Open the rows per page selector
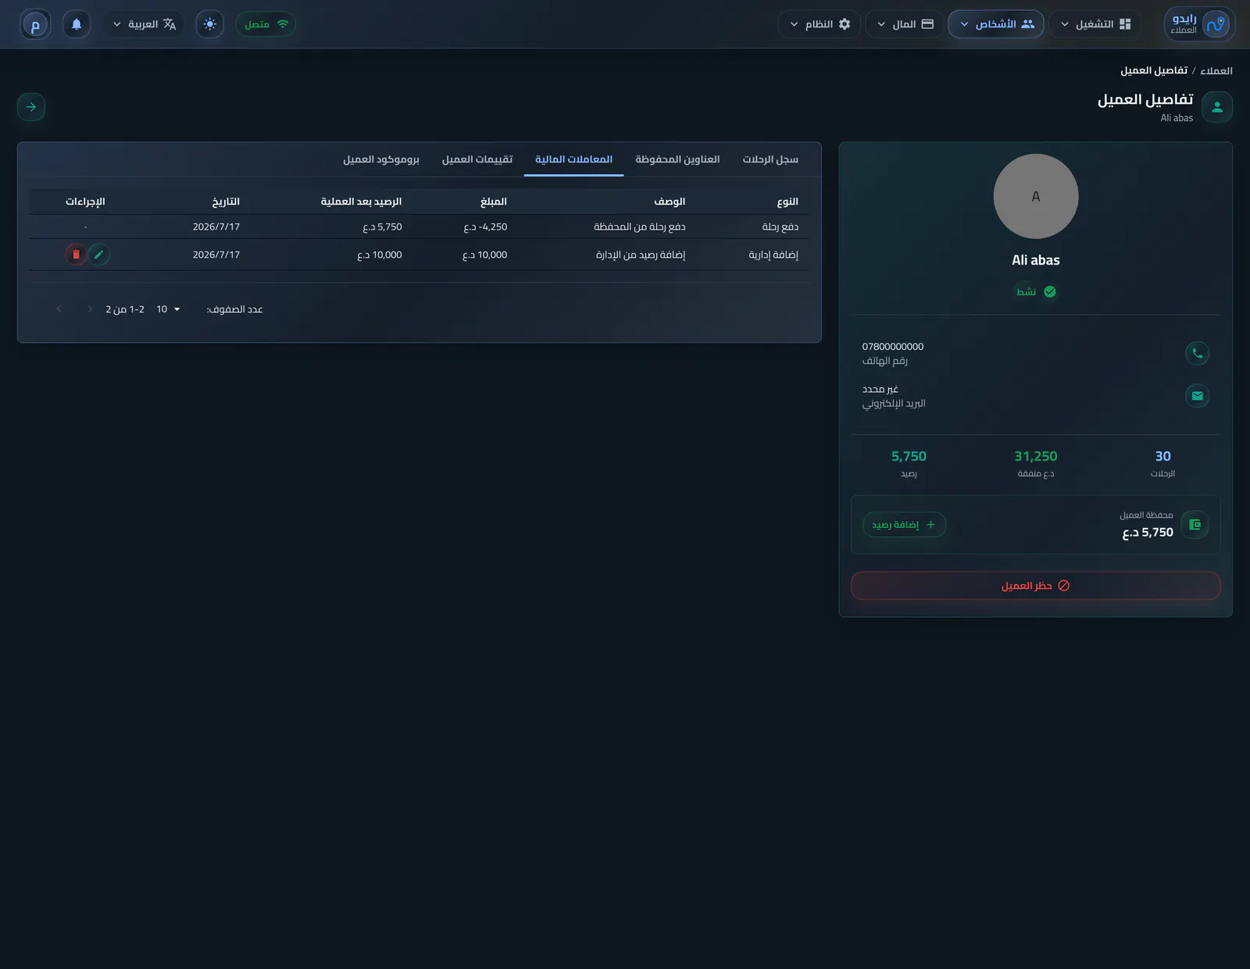 [x=168, y=309]
